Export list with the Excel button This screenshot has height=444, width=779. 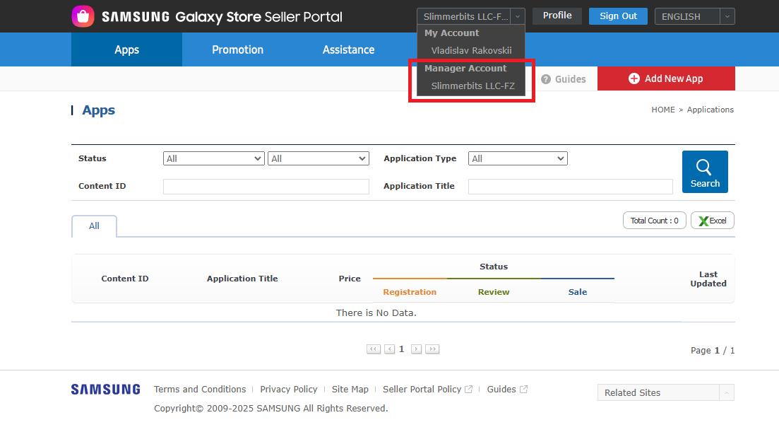coord(712,221)
